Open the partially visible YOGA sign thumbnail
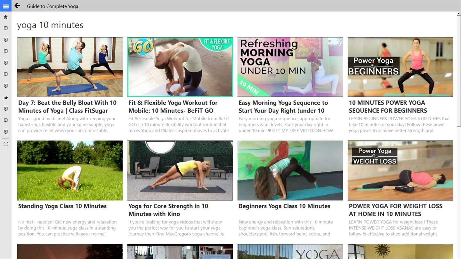The image size is (461, 259). (290, 252)
